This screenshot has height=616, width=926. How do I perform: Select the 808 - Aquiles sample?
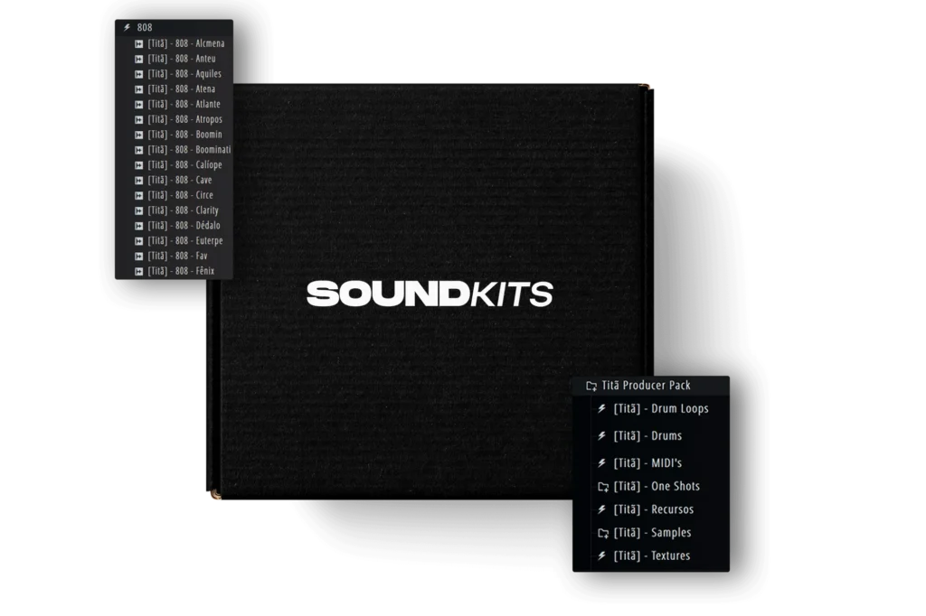[184, 74]
